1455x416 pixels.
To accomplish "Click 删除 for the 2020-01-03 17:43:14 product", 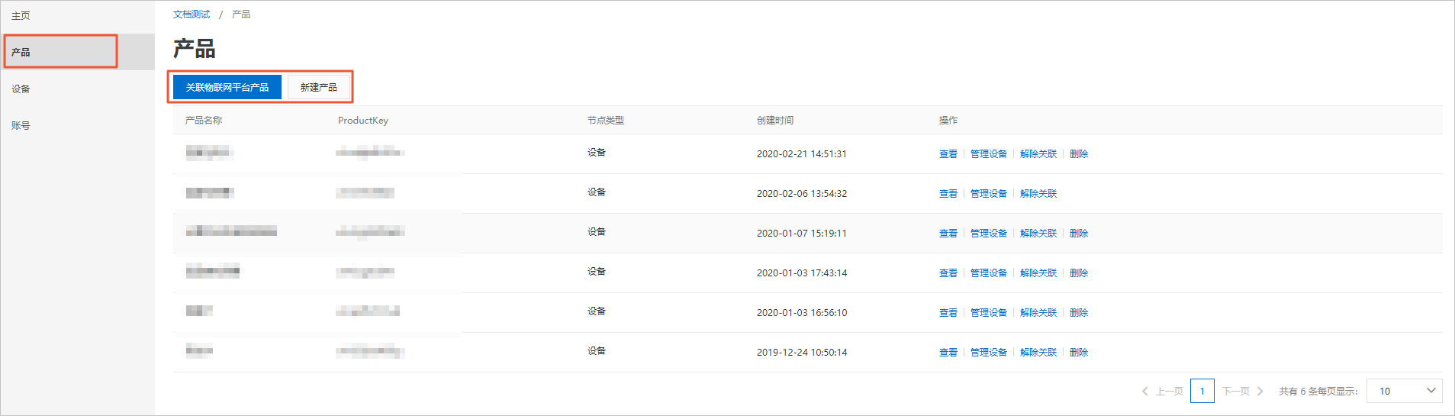I will point(1079,273).
